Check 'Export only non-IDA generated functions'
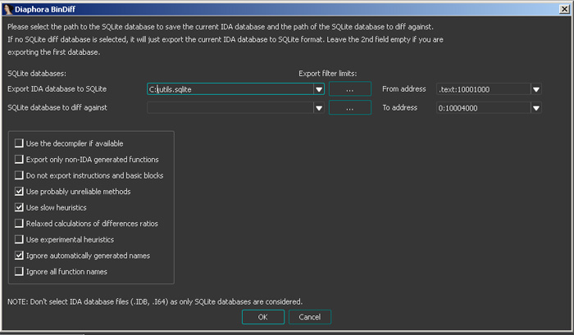This screenshot has height=335, width=574. coord(19,159)
